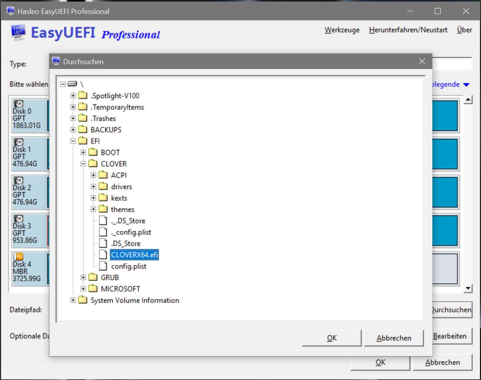Click Disk 0 hard drive icon

pos(18,104)
